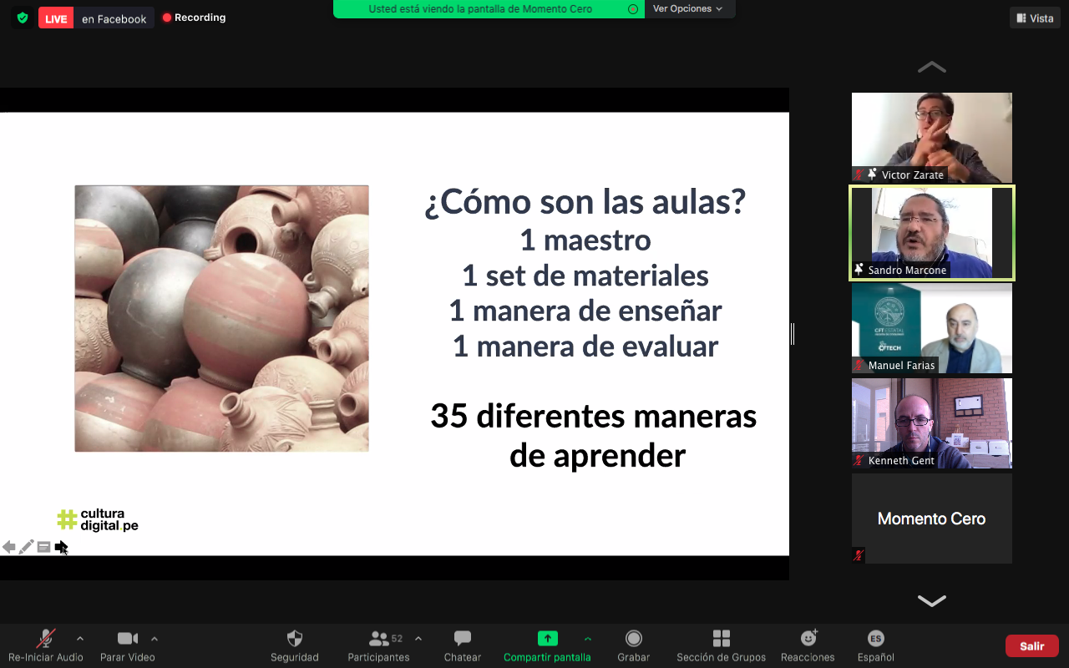1069x668 pixels.
Task: Open the Participantes panel
Action: (379, 639)
